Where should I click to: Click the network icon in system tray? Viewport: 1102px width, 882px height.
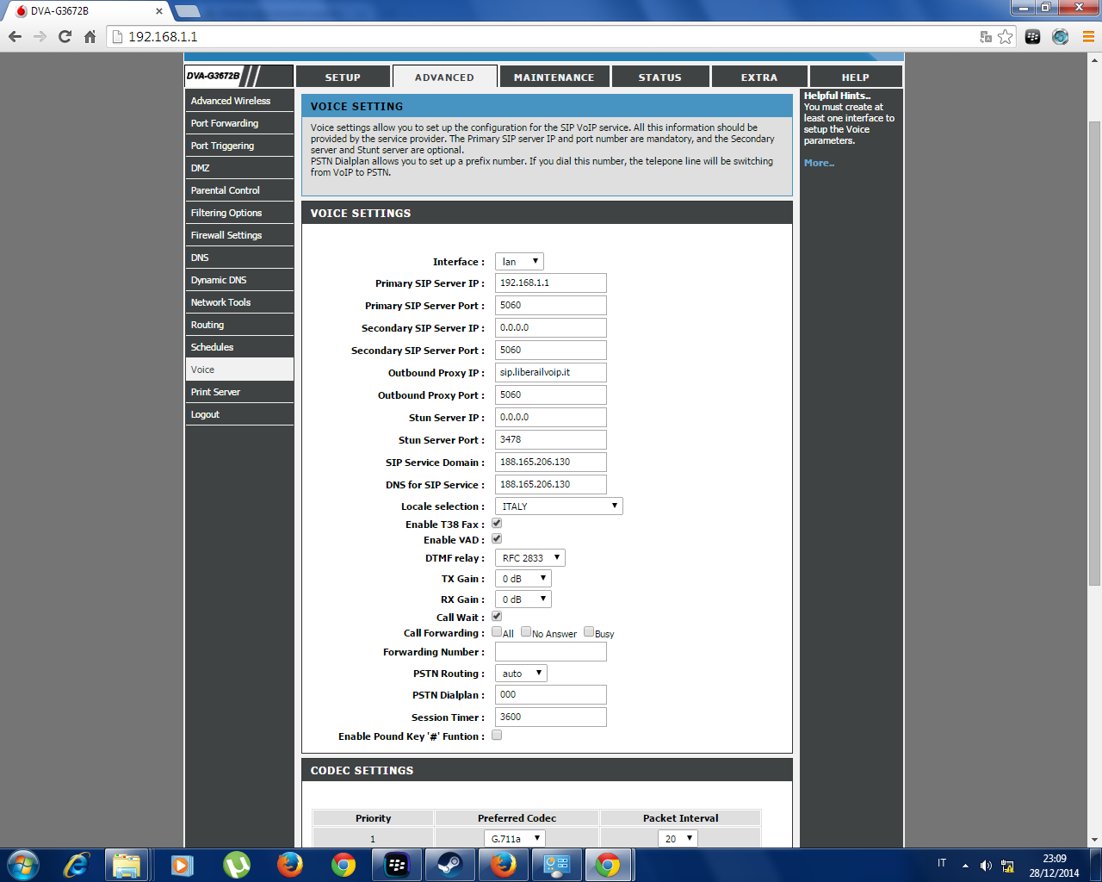[1007, 866]
